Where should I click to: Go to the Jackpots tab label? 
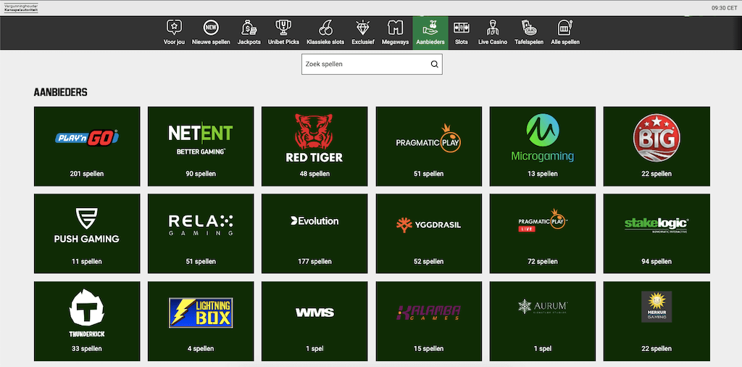pos(249,42)
